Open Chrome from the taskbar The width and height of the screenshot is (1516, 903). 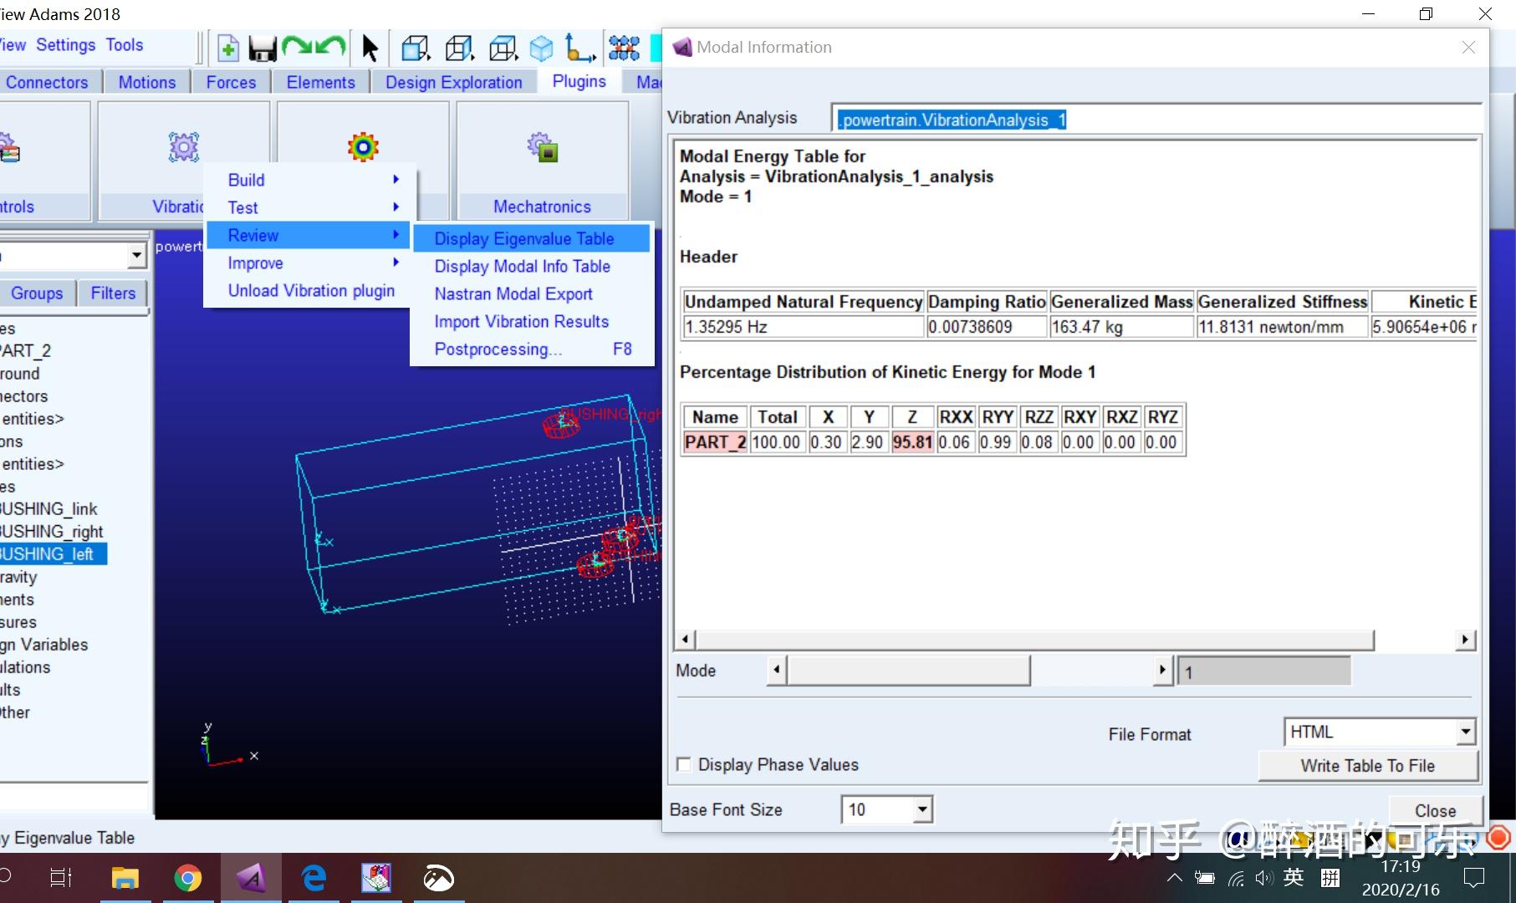click(187, 878)
